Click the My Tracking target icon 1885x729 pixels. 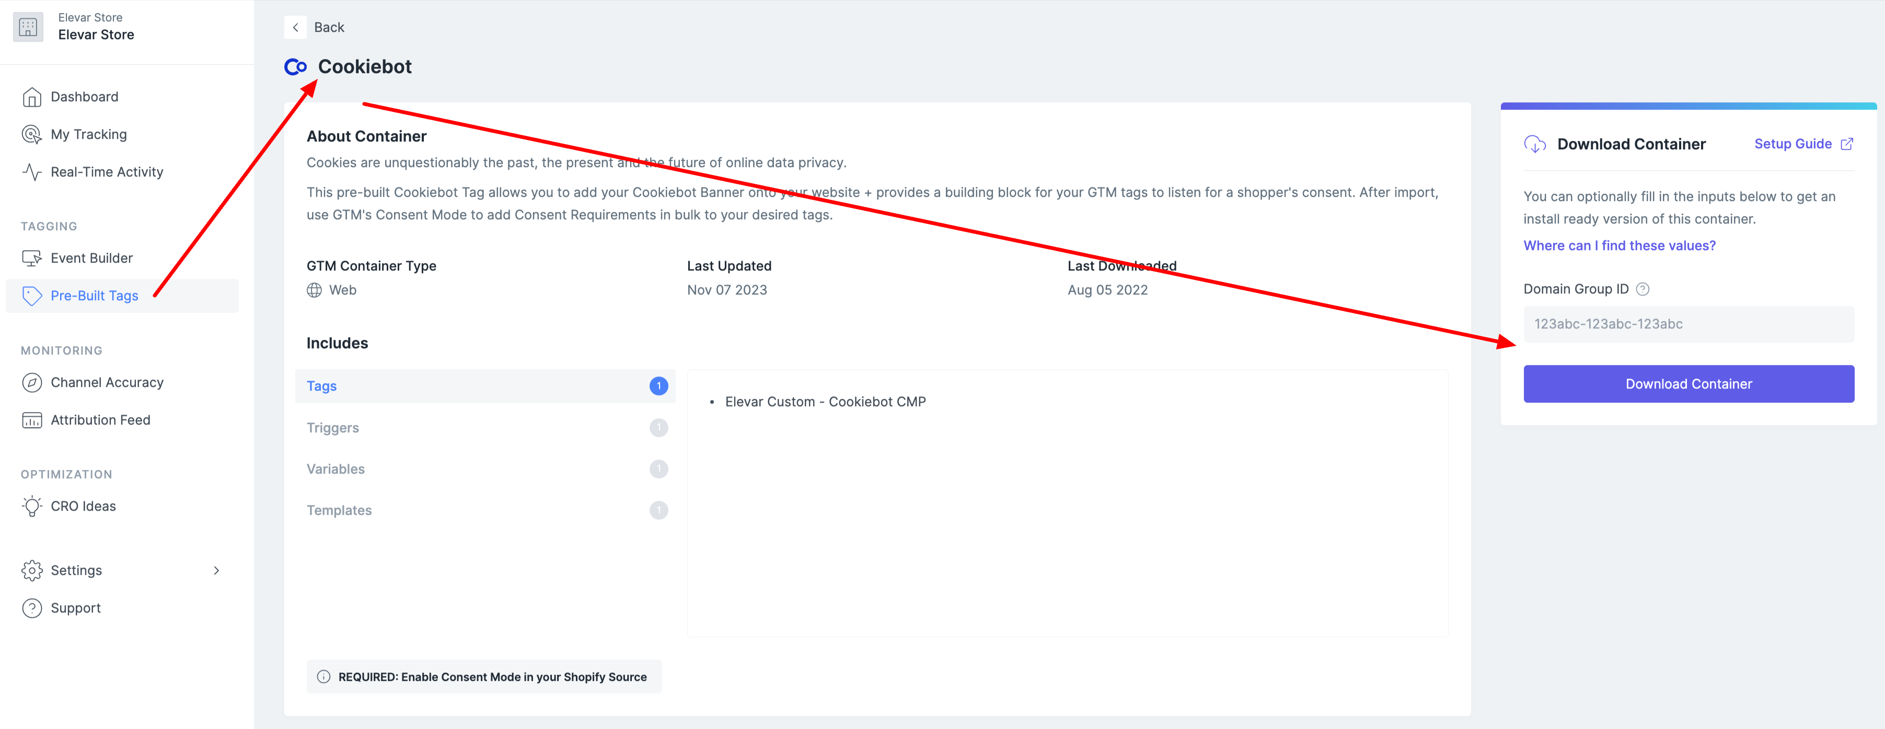(31, 135)
